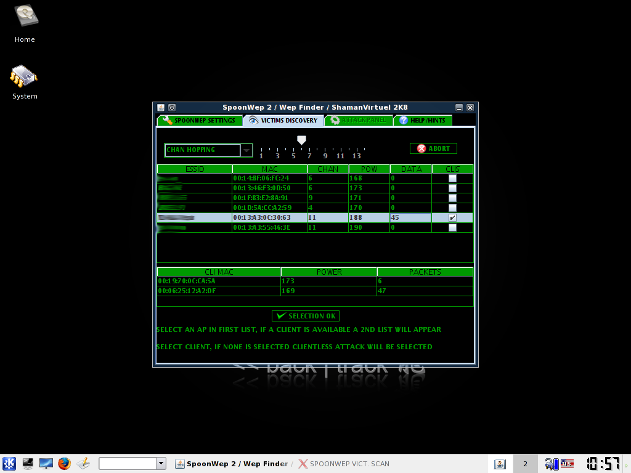Minimize the SpoonWep window
The height and width of the screenshot is (473, 631).
pos(459,107)
